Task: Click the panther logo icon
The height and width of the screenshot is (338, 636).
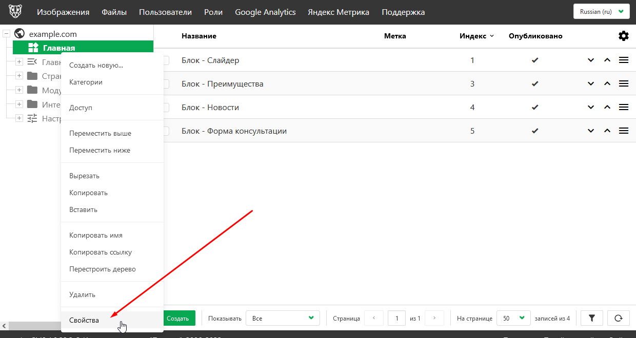Action: (15, 12)
